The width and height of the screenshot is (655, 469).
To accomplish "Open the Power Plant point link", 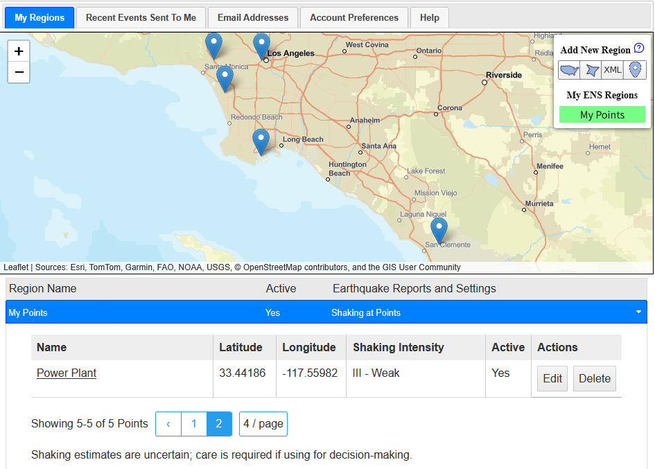I will pyautogui.click(x=67, y=373).
